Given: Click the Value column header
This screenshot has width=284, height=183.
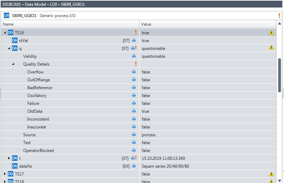Looking at the screenshot, I should [208, 24].
